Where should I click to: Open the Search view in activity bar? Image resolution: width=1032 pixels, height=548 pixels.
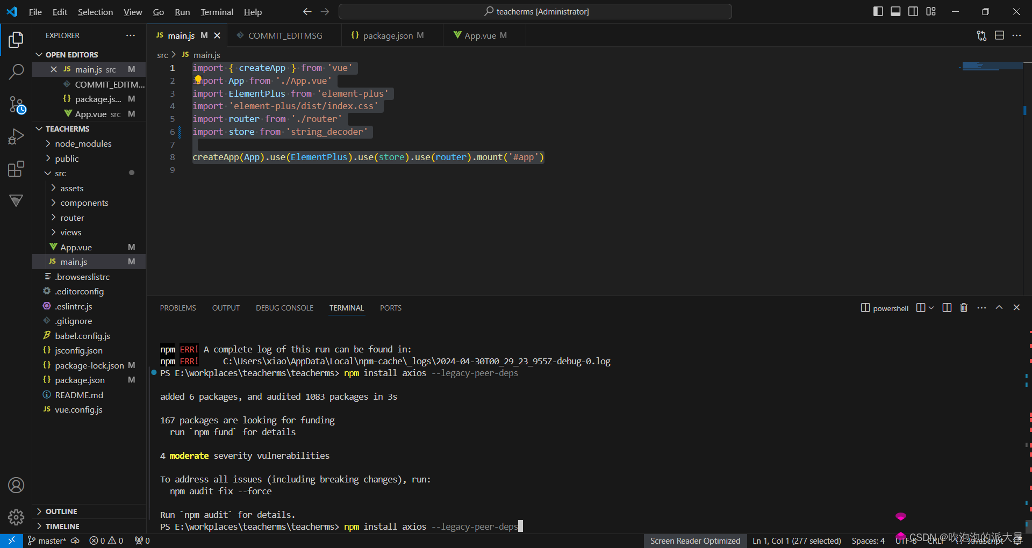tap(16, 71)
